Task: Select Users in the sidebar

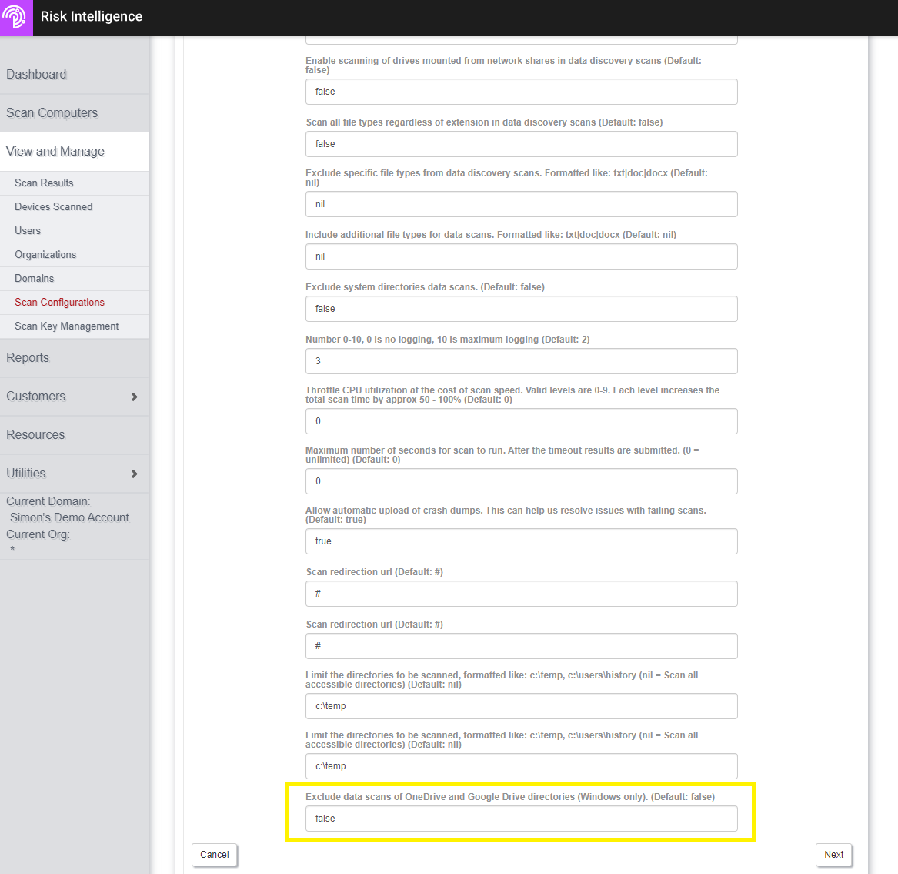Action: pyautogui.click(x=28, y=231)
